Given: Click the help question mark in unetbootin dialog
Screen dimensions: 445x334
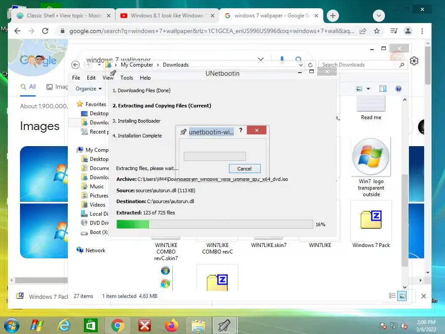Looking at the screenshot, I should pyautogui.click(x=241, y=130).
